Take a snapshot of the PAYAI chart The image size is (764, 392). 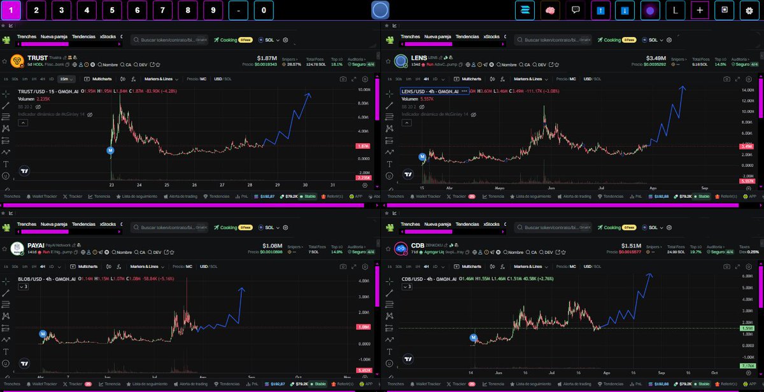[x=344, y=266]
